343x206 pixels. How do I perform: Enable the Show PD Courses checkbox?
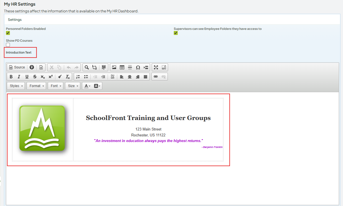(x=8, y=45)
